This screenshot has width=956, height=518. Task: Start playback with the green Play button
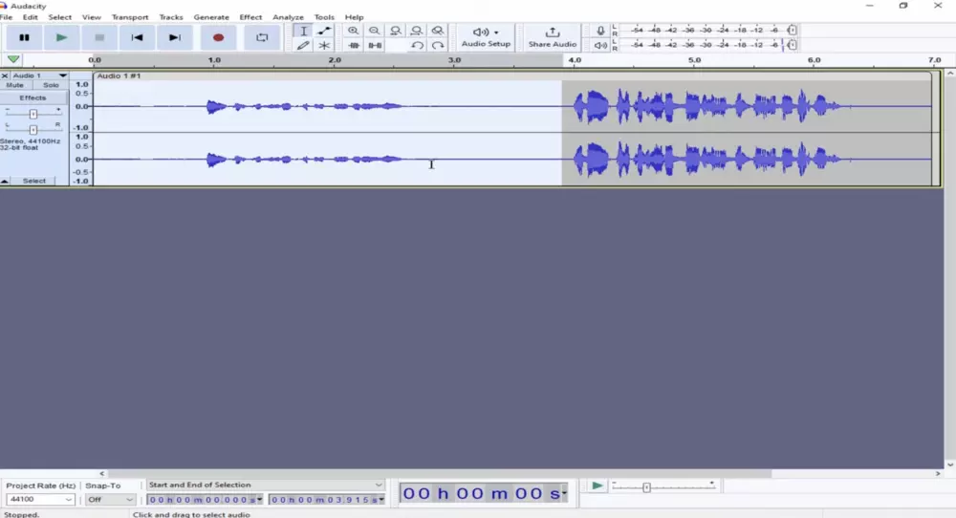pos(61,38)
